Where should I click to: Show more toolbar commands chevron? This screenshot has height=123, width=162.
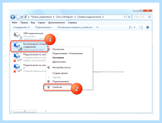tap(97, 27)
